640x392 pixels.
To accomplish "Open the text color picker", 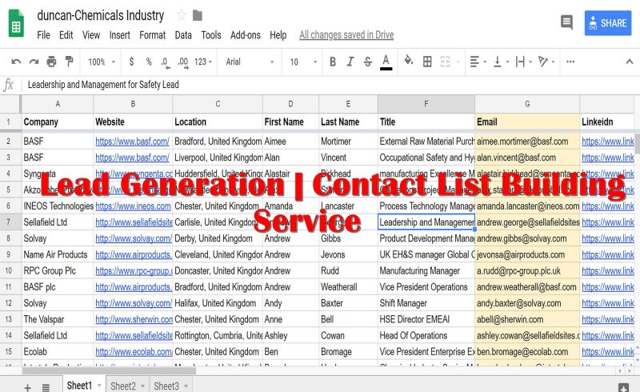I will 386,62.
